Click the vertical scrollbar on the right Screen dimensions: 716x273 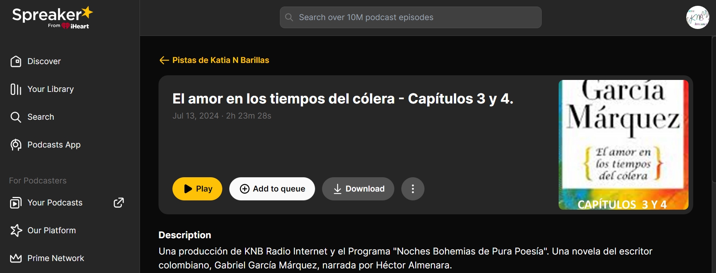pos(714,109)
